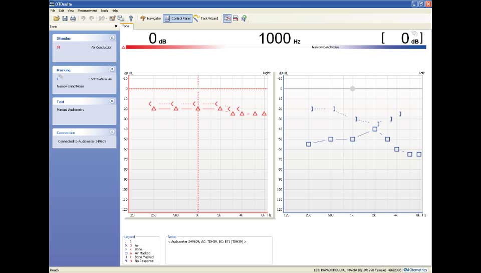The image size is (481, 273).
Task: Select right ear triangle at 8k Hz
Action: tap(264, 113)
